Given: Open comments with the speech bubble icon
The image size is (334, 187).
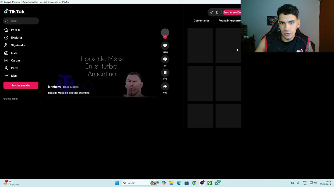Looking at the screenshot, I should click(x=165, y=59).
